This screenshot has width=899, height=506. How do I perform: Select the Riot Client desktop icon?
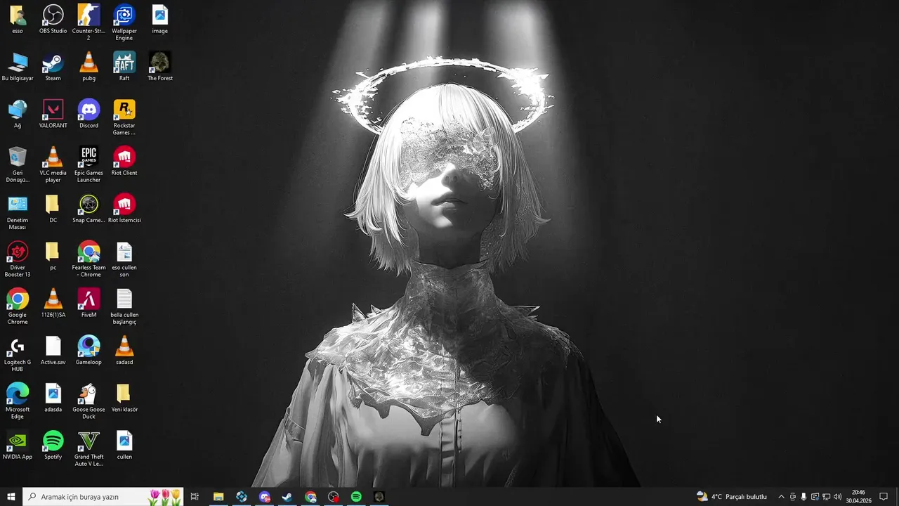click(124, 160)
